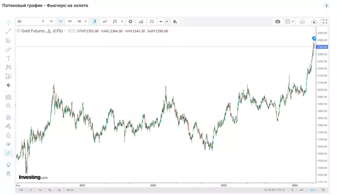Toggle lock all drawings padlock
This screenshot has height=195, width=337.
(x=8, y=135)
